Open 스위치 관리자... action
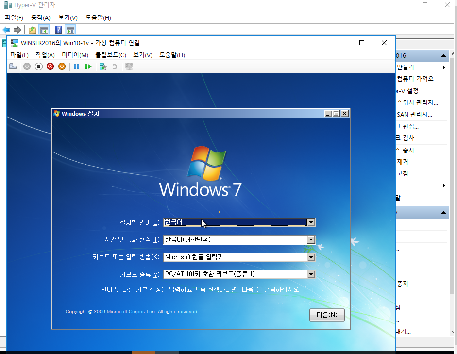The width and height of the screenshot is (457, 354). [x=417, y=102]
